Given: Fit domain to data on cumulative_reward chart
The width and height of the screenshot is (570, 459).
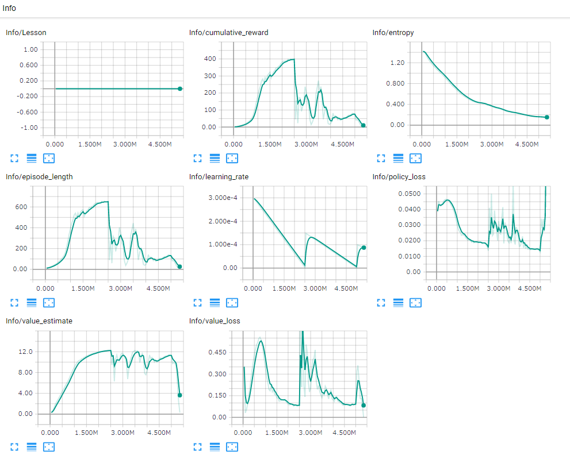Looking at the screenshot, I should (232, 159).
